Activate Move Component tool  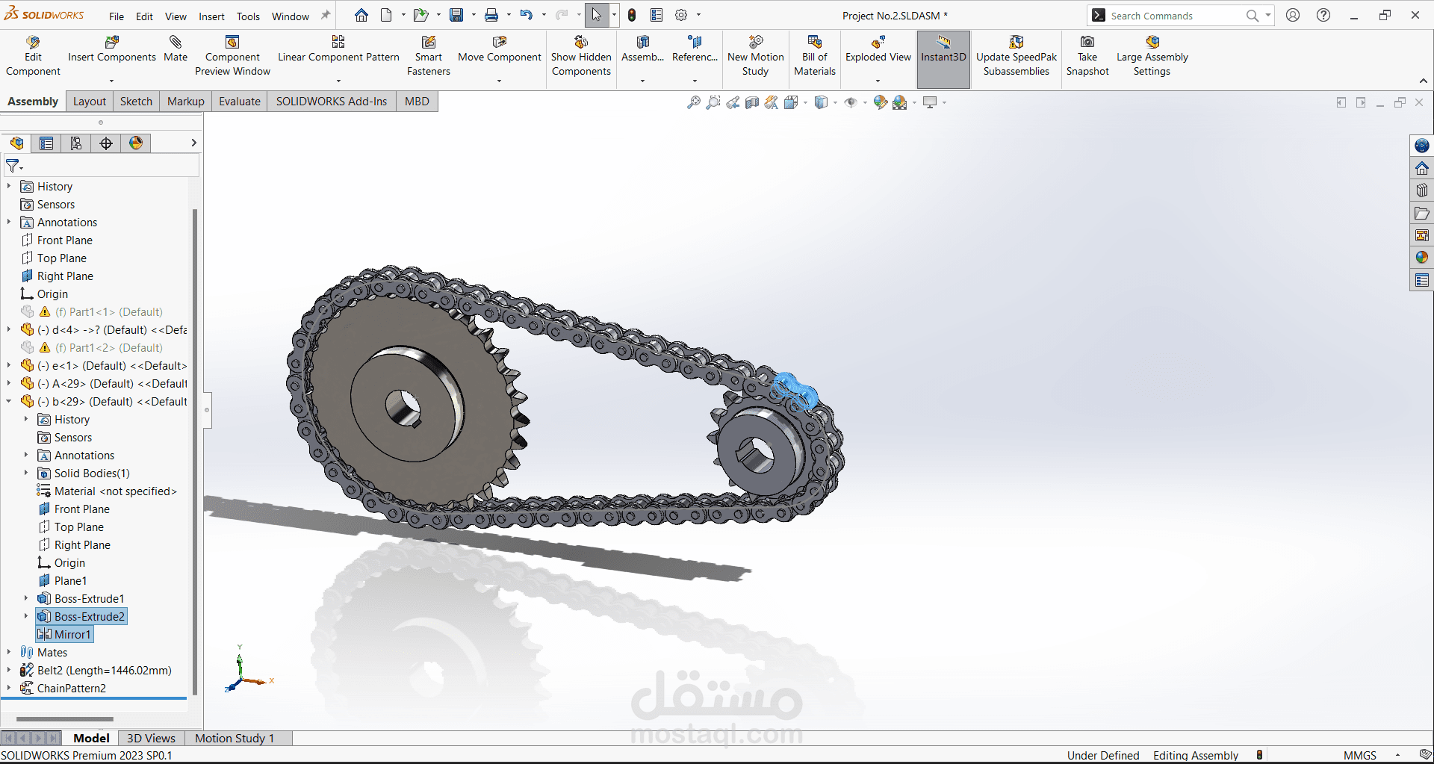tap(500, 49)
